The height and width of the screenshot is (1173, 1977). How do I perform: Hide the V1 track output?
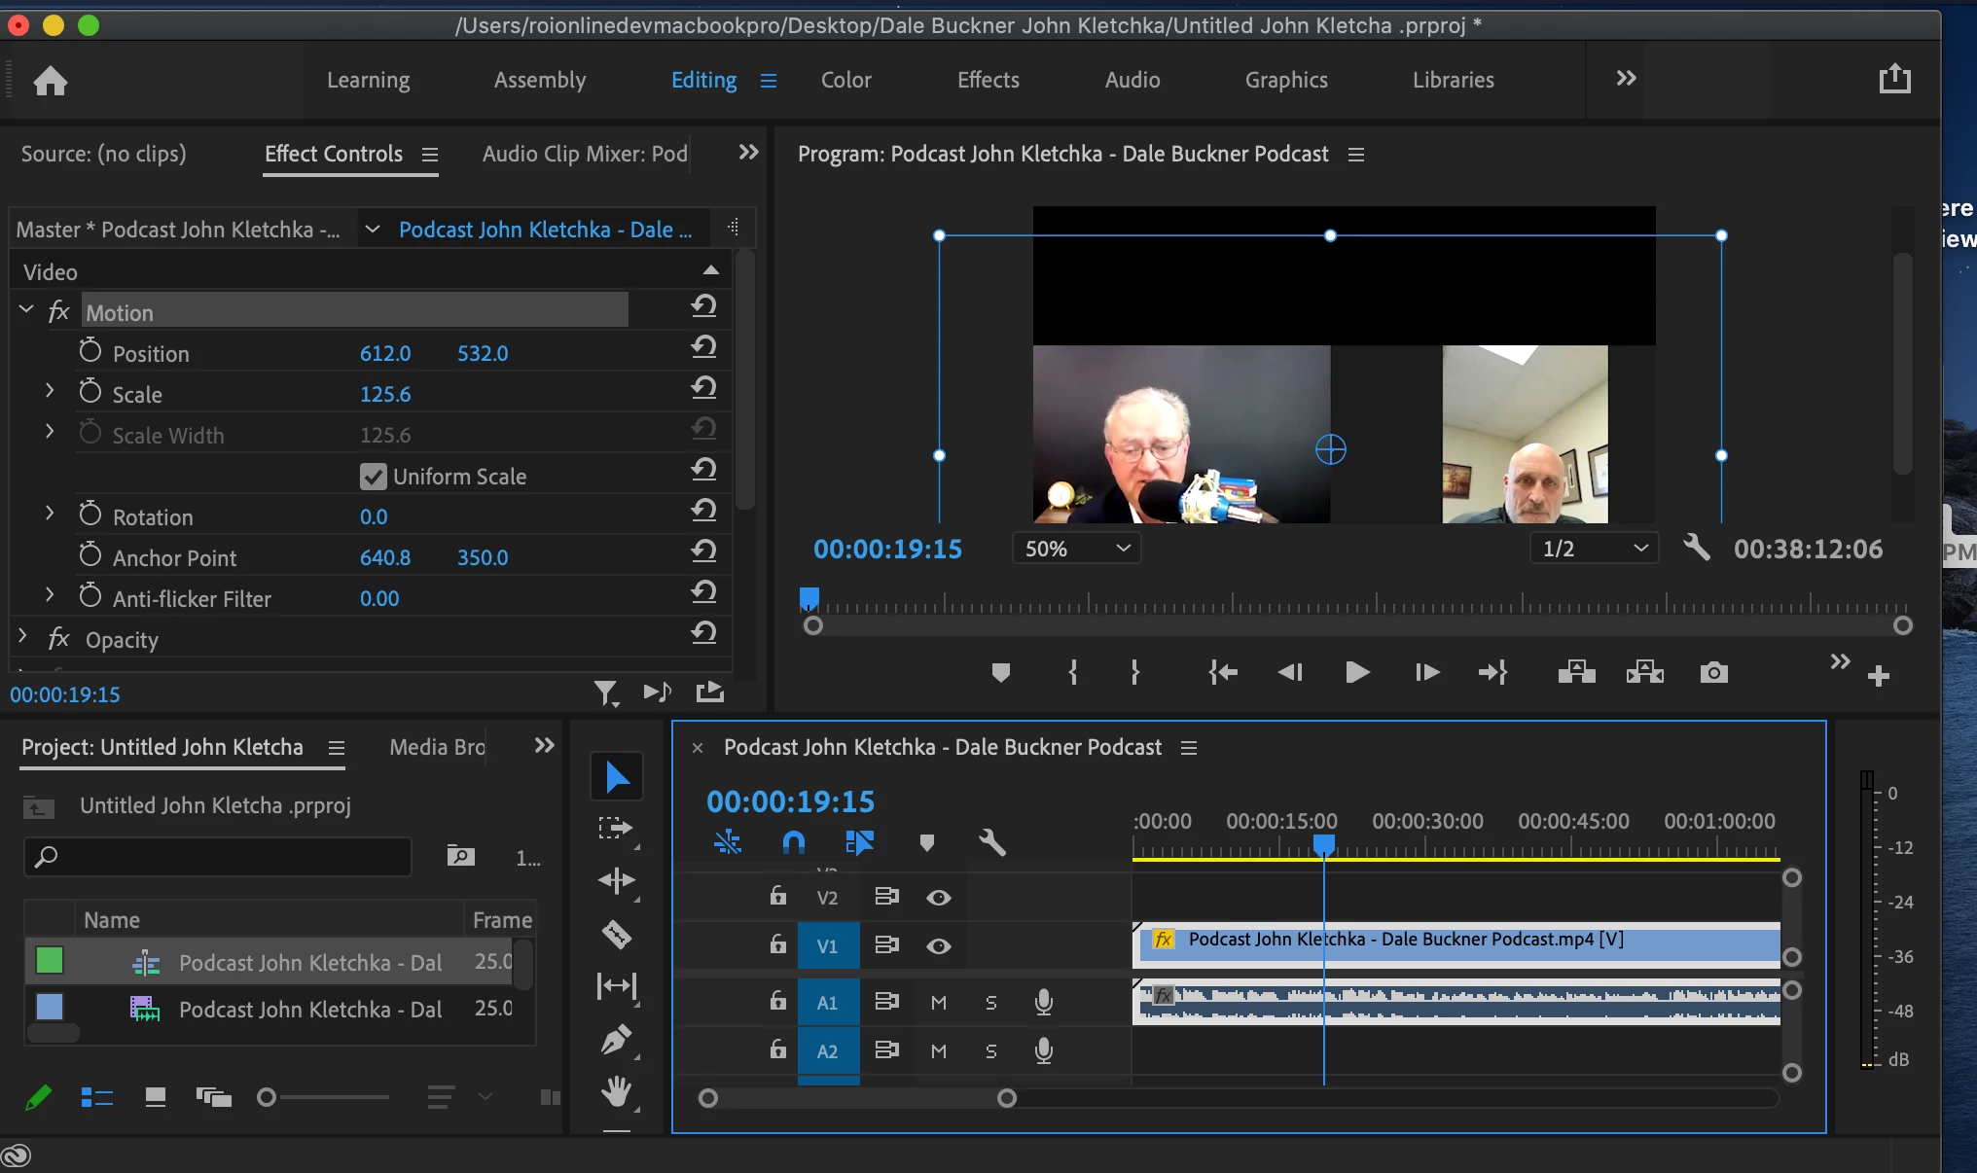(x=939, y=946)
